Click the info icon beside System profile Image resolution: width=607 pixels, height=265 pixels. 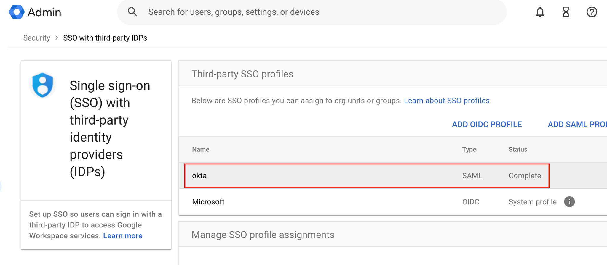pos(569,202)
